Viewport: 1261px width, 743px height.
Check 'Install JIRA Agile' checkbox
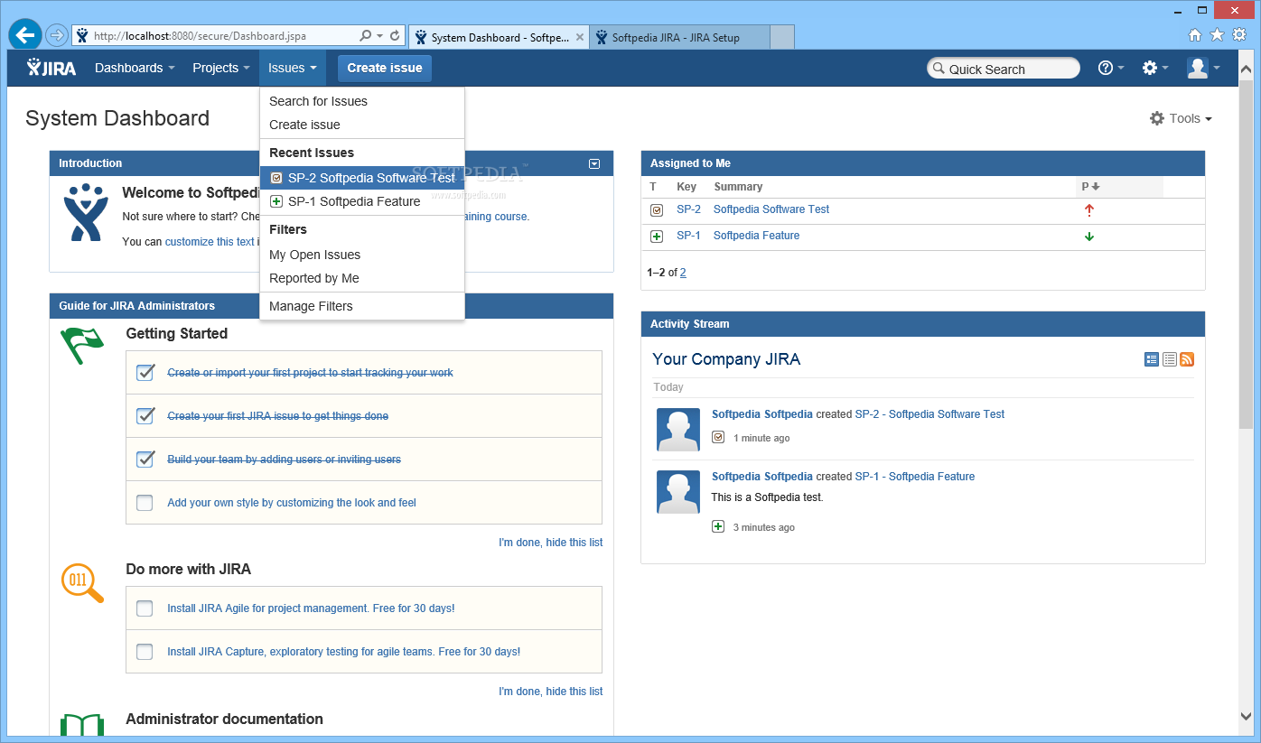pyautogui.click(x=145, y=608)
